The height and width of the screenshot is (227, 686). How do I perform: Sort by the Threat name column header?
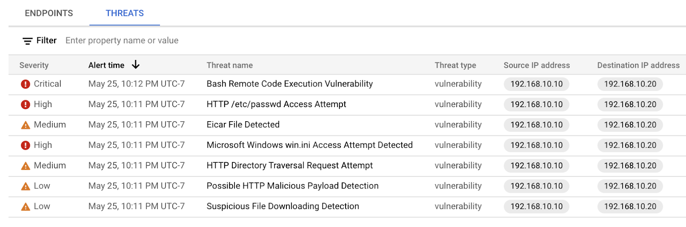pos(229,65)
